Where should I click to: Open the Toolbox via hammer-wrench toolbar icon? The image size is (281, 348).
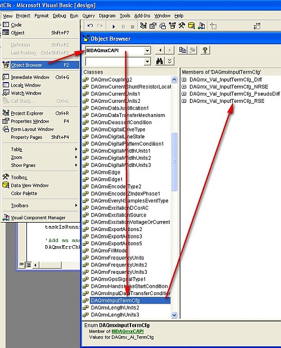point(182,26)
